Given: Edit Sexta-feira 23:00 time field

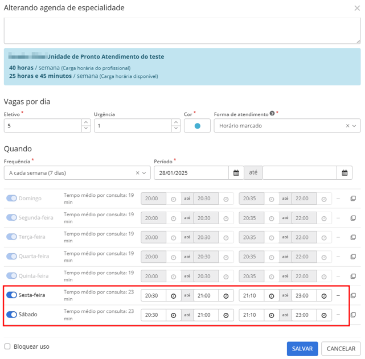Looking at the screenshot, I should 304,295.
